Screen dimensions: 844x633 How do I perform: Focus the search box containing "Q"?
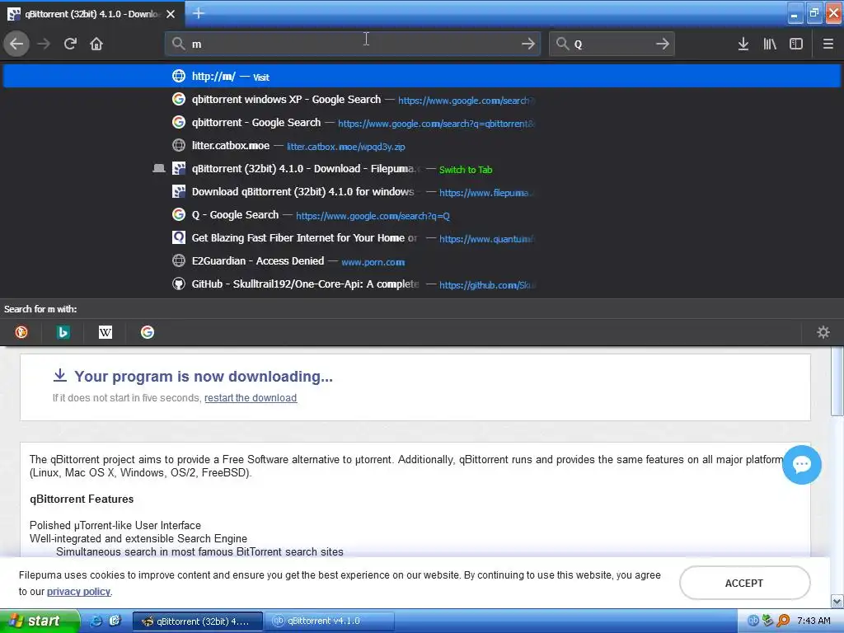click(612, 44)
